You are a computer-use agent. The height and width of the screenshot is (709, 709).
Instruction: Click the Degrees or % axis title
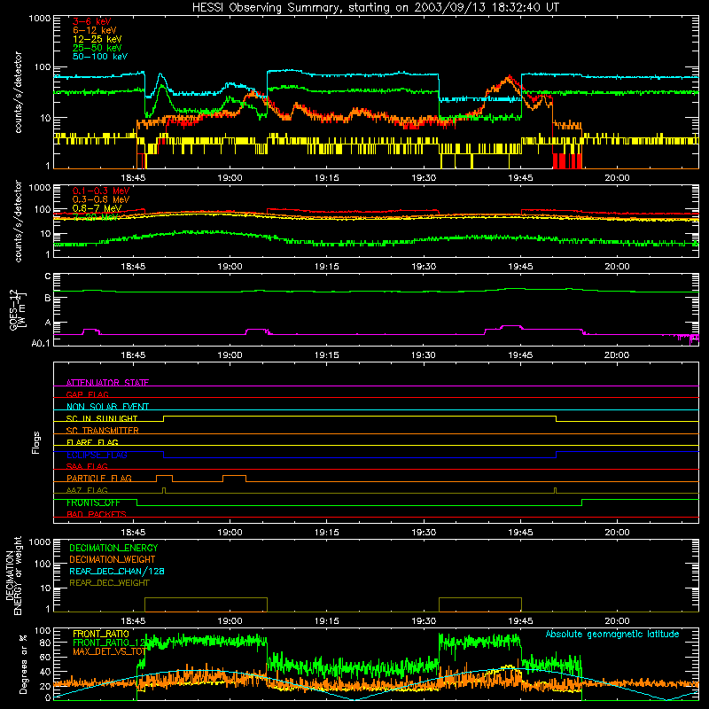[x=23, y=664]
